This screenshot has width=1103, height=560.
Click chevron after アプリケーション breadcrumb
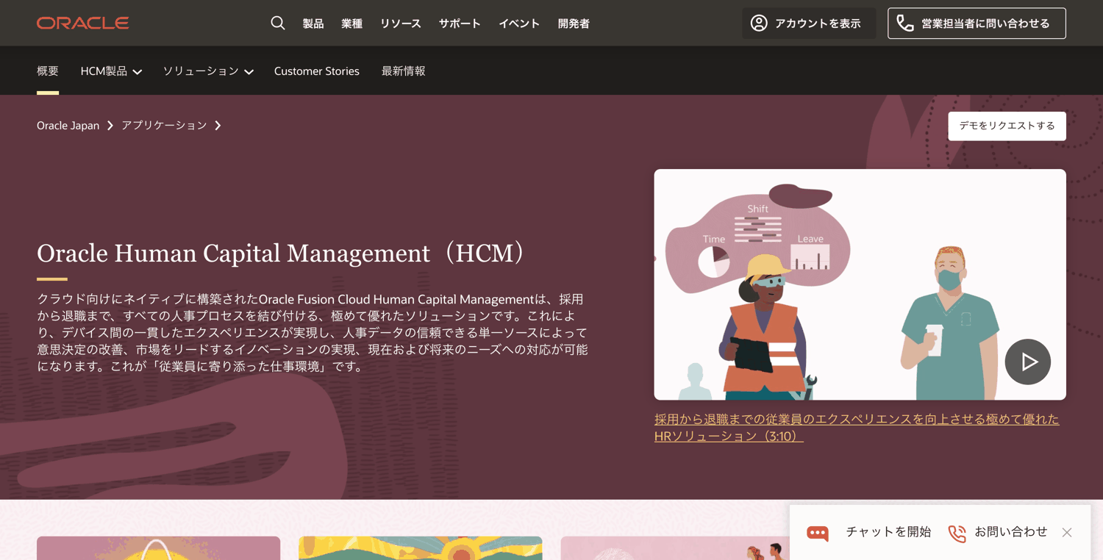click(x=218, y=126)
